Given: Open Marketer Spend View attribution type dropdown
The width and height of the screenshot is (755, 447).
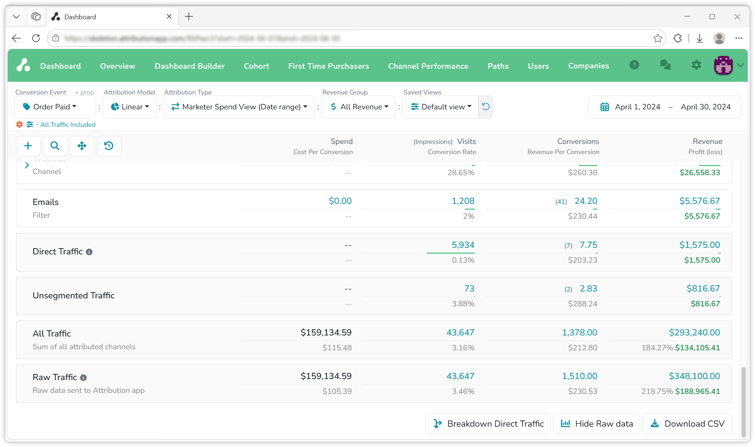Looking at the screenshot, I should coord(239,107).
